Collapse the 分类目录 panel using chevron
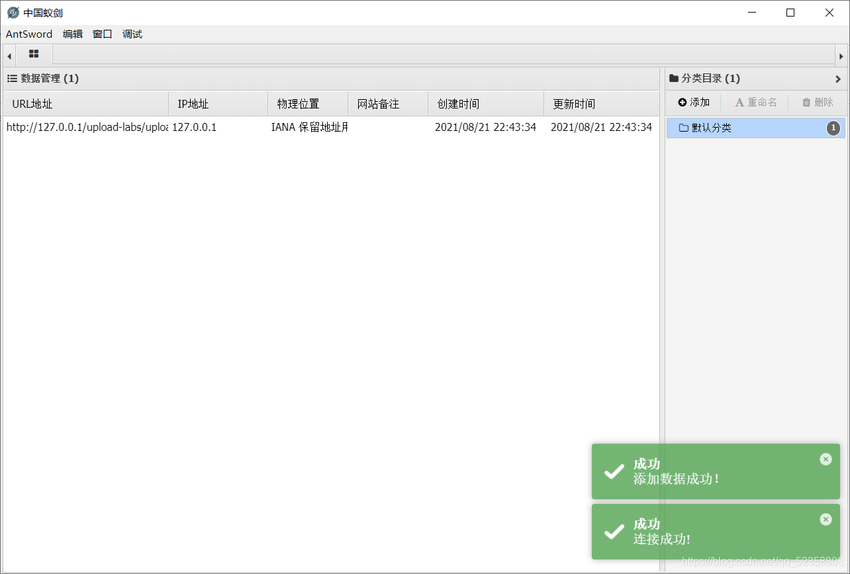This screenshot has height=574, width=850. tap(838, 79)
